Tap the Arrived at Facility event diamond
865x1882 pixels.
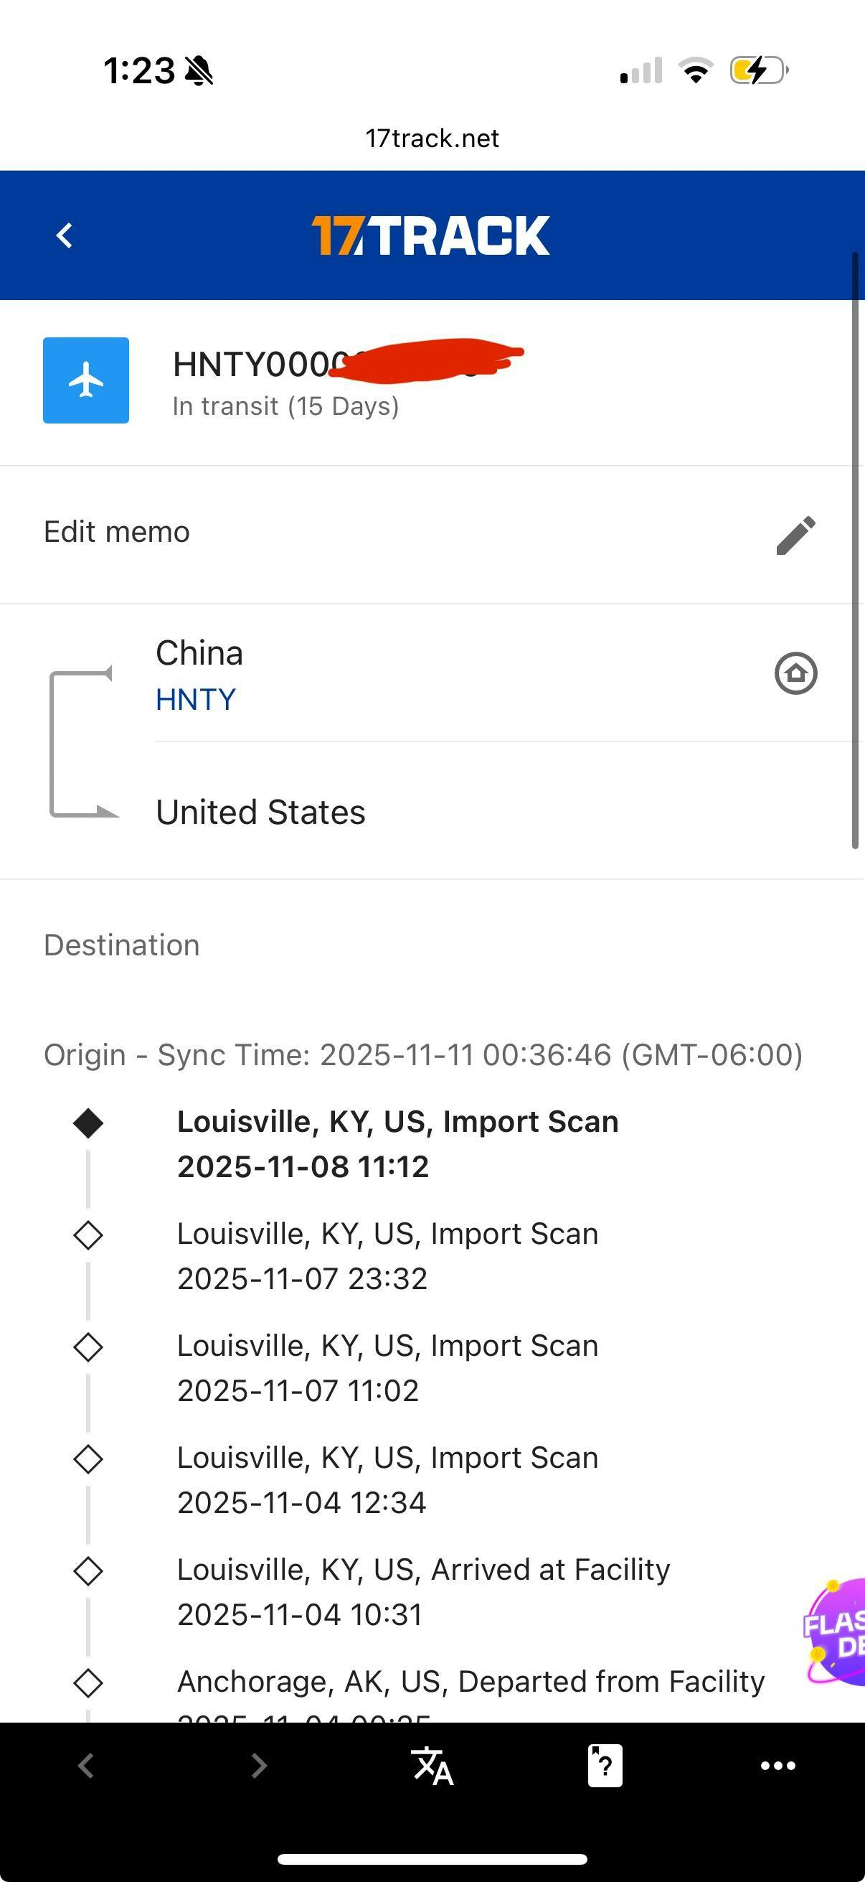(x=88, y=1570)
